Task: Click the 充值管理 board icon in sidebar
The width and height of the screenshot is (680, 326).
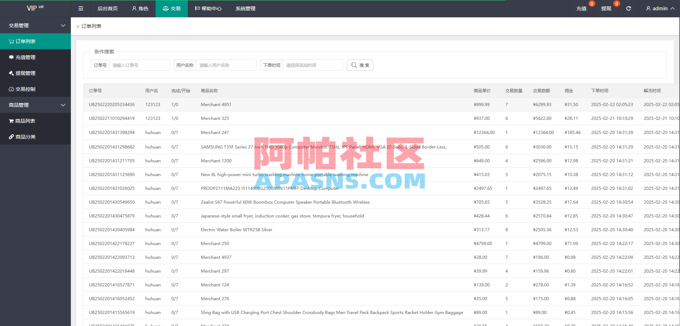Action: tap(11, 57)
